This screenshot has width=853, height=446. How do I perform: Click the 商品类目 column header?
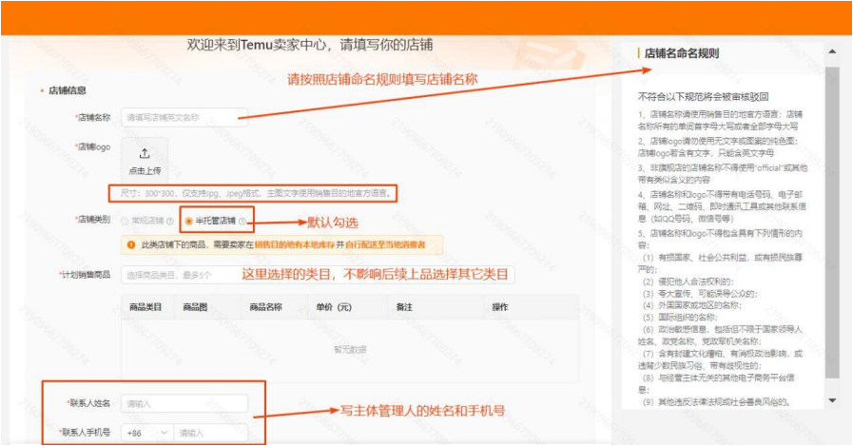tap(145, 307)
